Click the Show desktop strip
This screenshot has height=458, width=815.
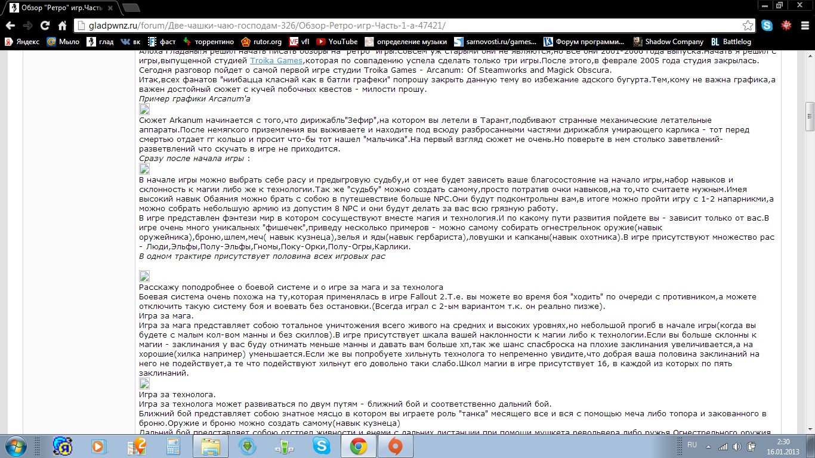(x=811, y=446)
